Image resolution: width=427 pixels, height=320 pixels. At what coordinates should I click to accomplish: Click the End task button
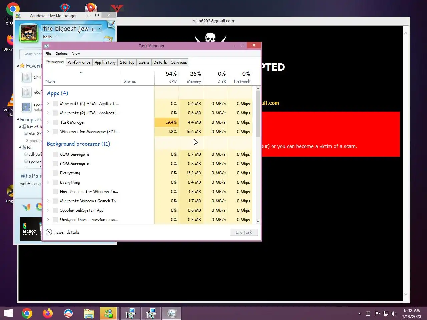click(244, 232)
